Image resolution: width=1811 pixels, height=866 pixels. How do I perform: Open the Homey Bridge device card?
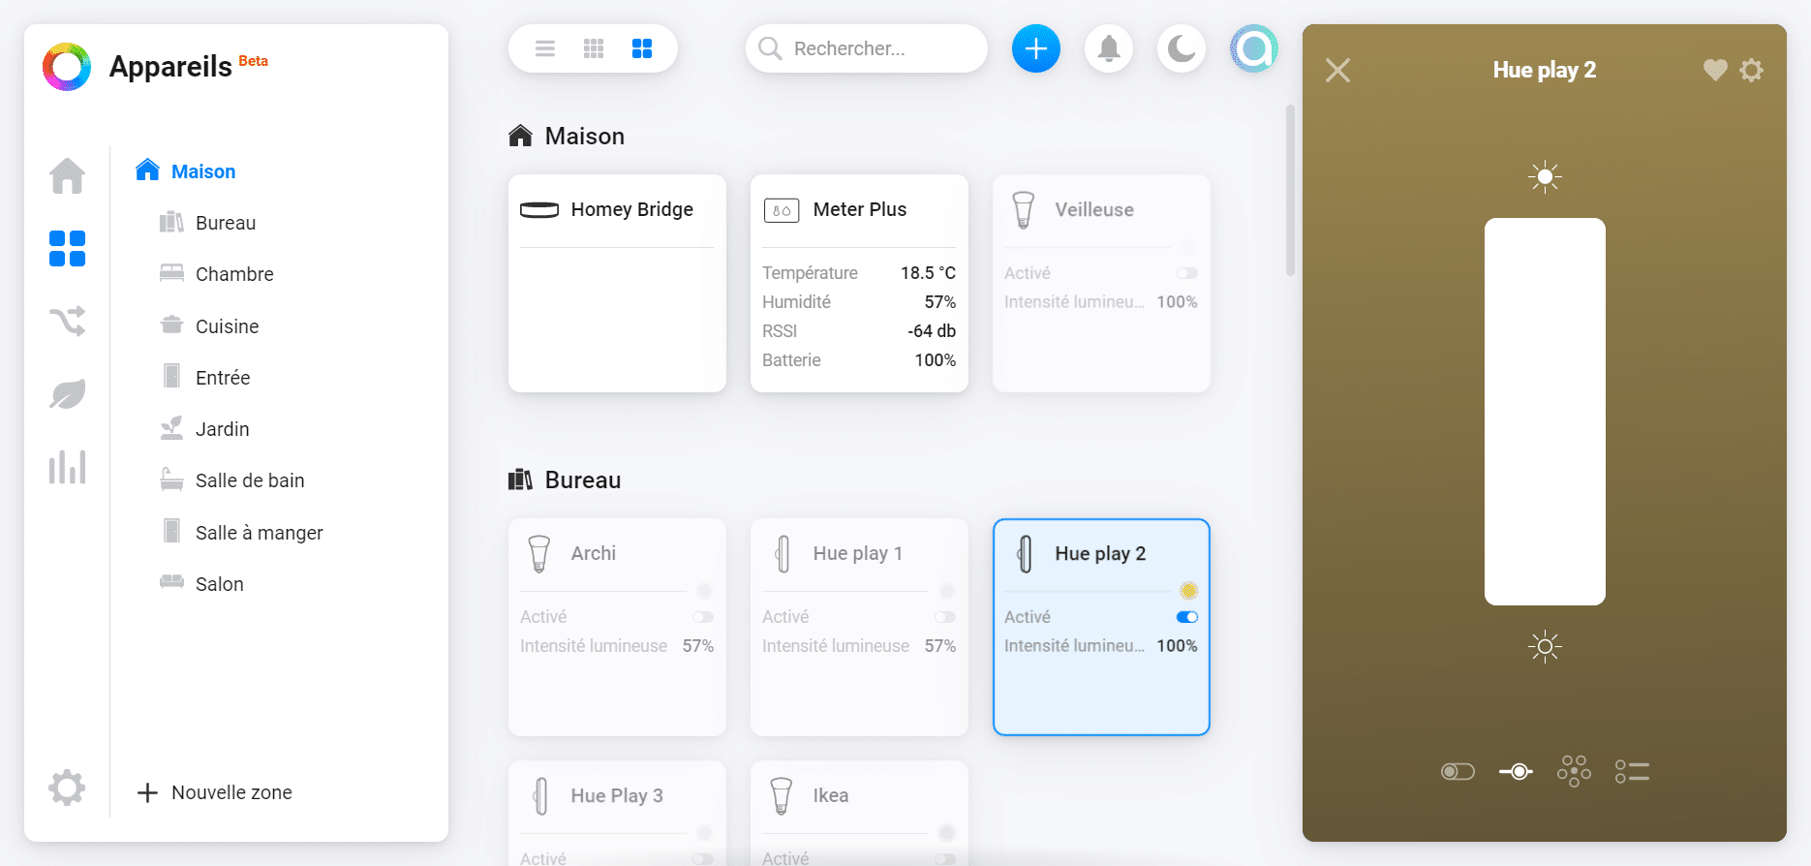tap(617, 283)
